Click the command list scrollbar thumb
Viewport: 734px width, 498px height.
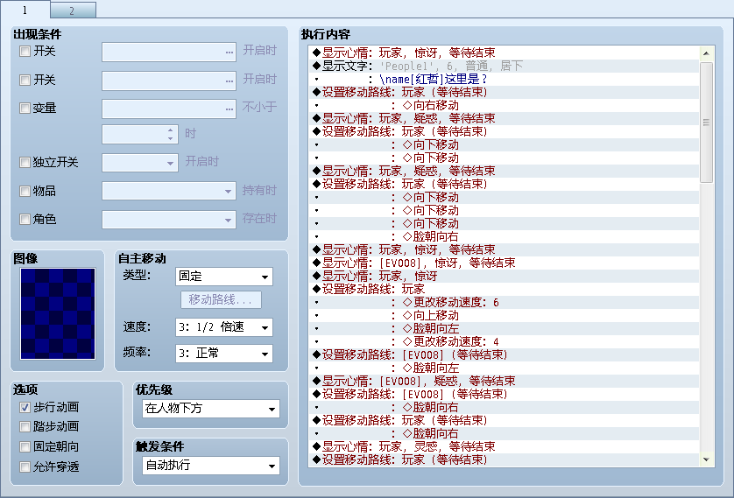(706, 123)
